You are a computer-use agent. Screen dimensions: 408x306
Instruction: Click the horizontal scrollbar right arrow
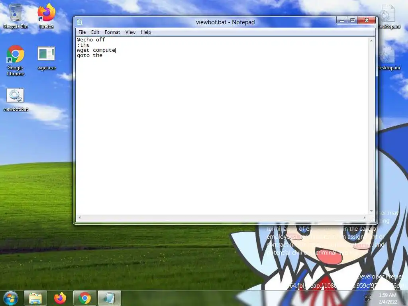tap(364, 218)
